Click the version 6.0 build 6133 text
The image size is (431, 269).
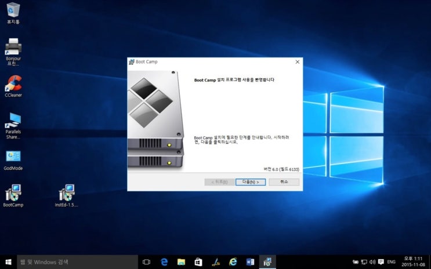click(x=281, y=169)
